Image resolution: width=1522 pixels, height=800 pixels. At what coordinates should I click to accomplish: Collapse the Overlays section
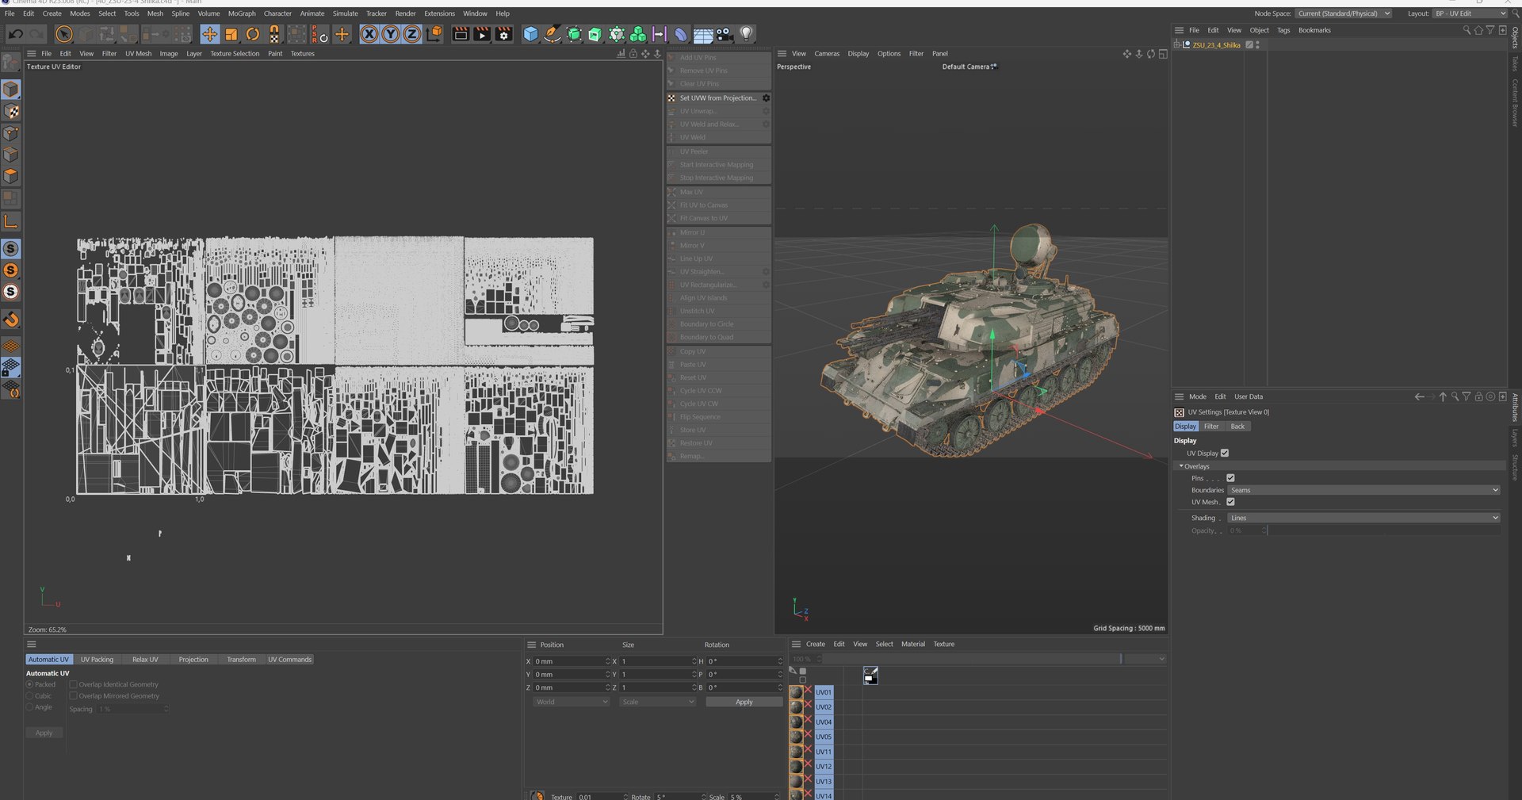pyautogui.click(x=1181, y=466)
